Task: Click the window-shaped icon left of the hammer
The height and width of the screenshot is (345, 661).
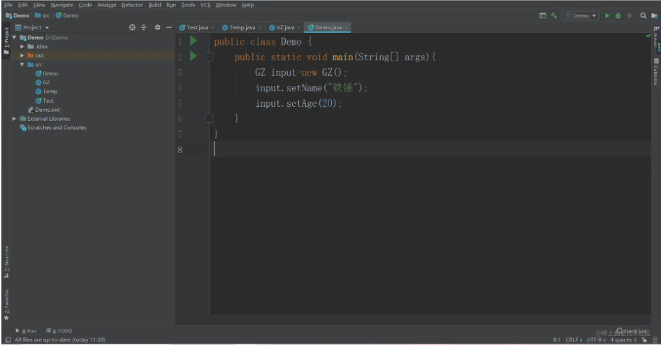Action: point(542,15)
